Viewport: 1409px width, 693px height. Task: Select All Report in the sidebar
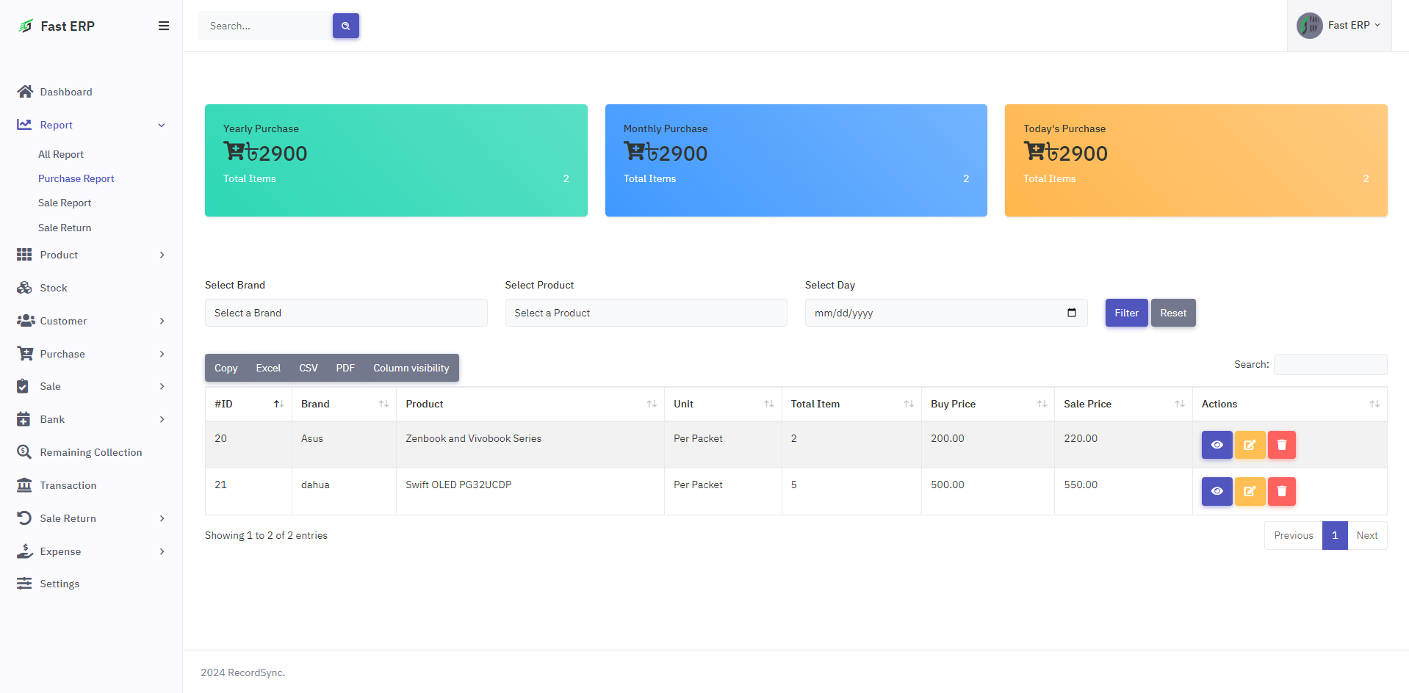pos(61,154)
